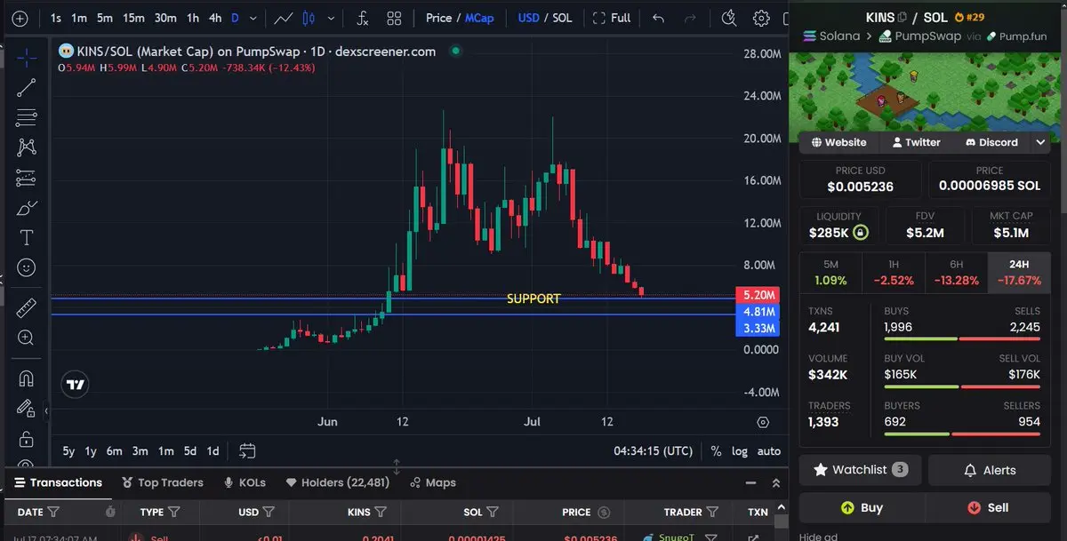
Task: Toggle percent scale on chart
Action: click(716, 451)
